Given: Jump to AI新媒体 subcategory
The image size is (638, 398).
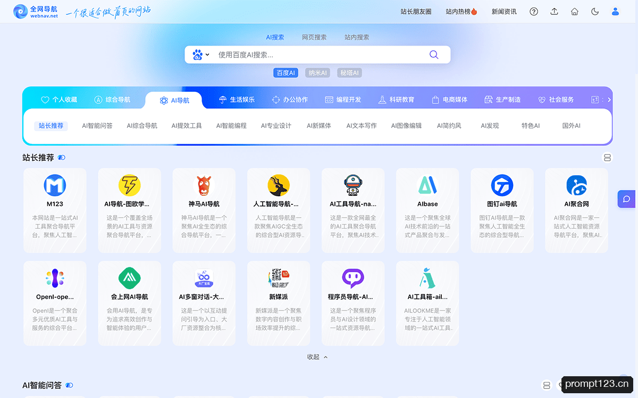Looking at the screenshot, I should tap(319, 126).
